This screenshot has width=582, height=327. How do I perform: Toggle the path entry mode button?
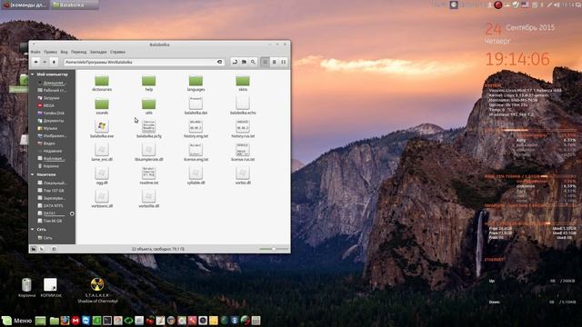point(235,62)
